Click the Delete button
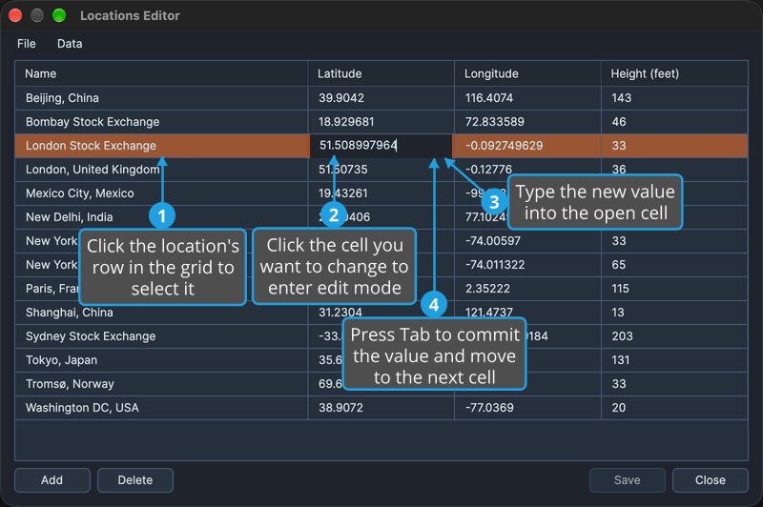Screen dimensions: 763x507 coord(135,480)
